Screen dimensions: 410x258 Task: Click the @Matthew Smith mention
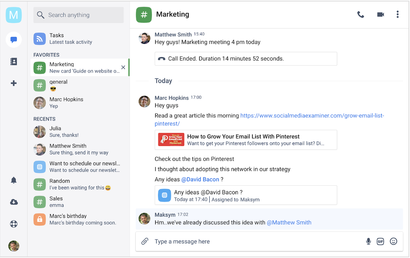pyautogui.click(x=289, y=223)
